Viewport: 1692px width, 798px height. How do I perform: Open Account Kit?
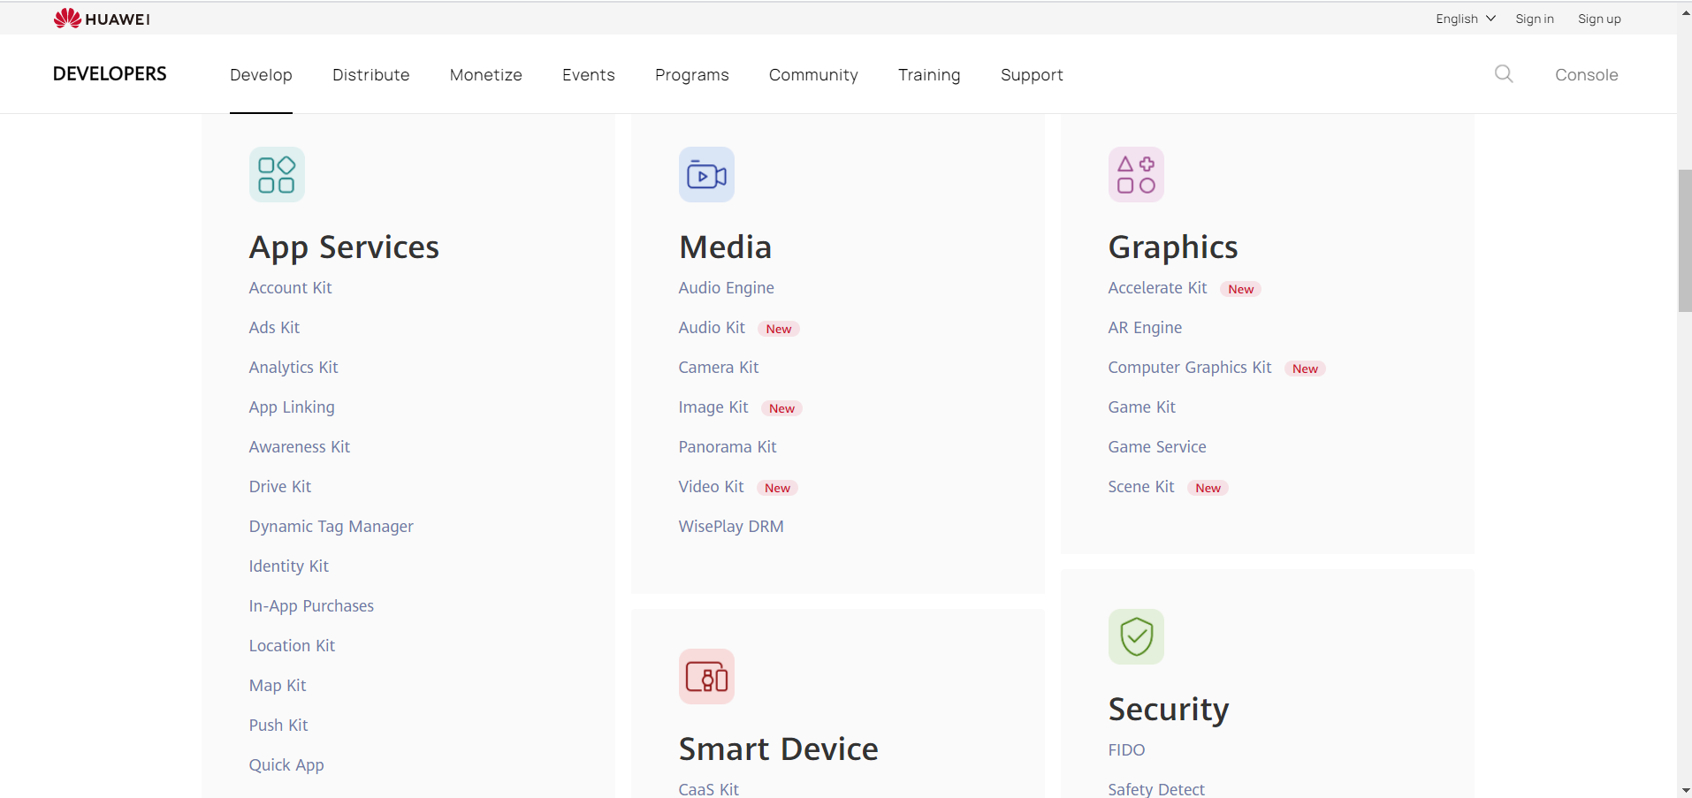tap(290, 288)
